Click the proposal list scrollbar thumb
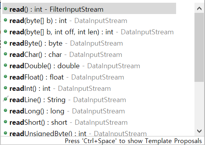 point(199,48)
